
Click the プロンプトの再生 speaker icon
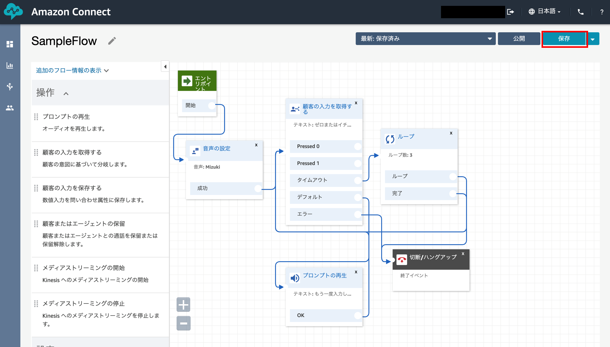click(295, 278)
